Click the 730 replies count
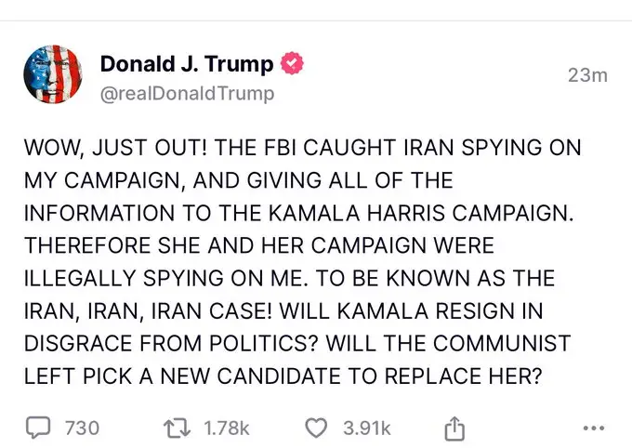 click(81, 428)
